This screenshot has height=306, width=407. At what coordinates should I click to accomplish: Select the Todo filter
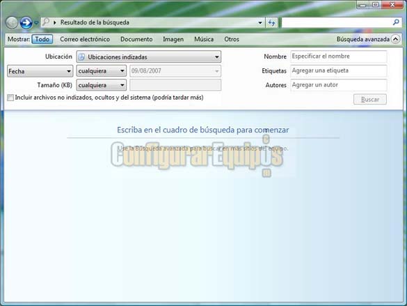point(42,39)
